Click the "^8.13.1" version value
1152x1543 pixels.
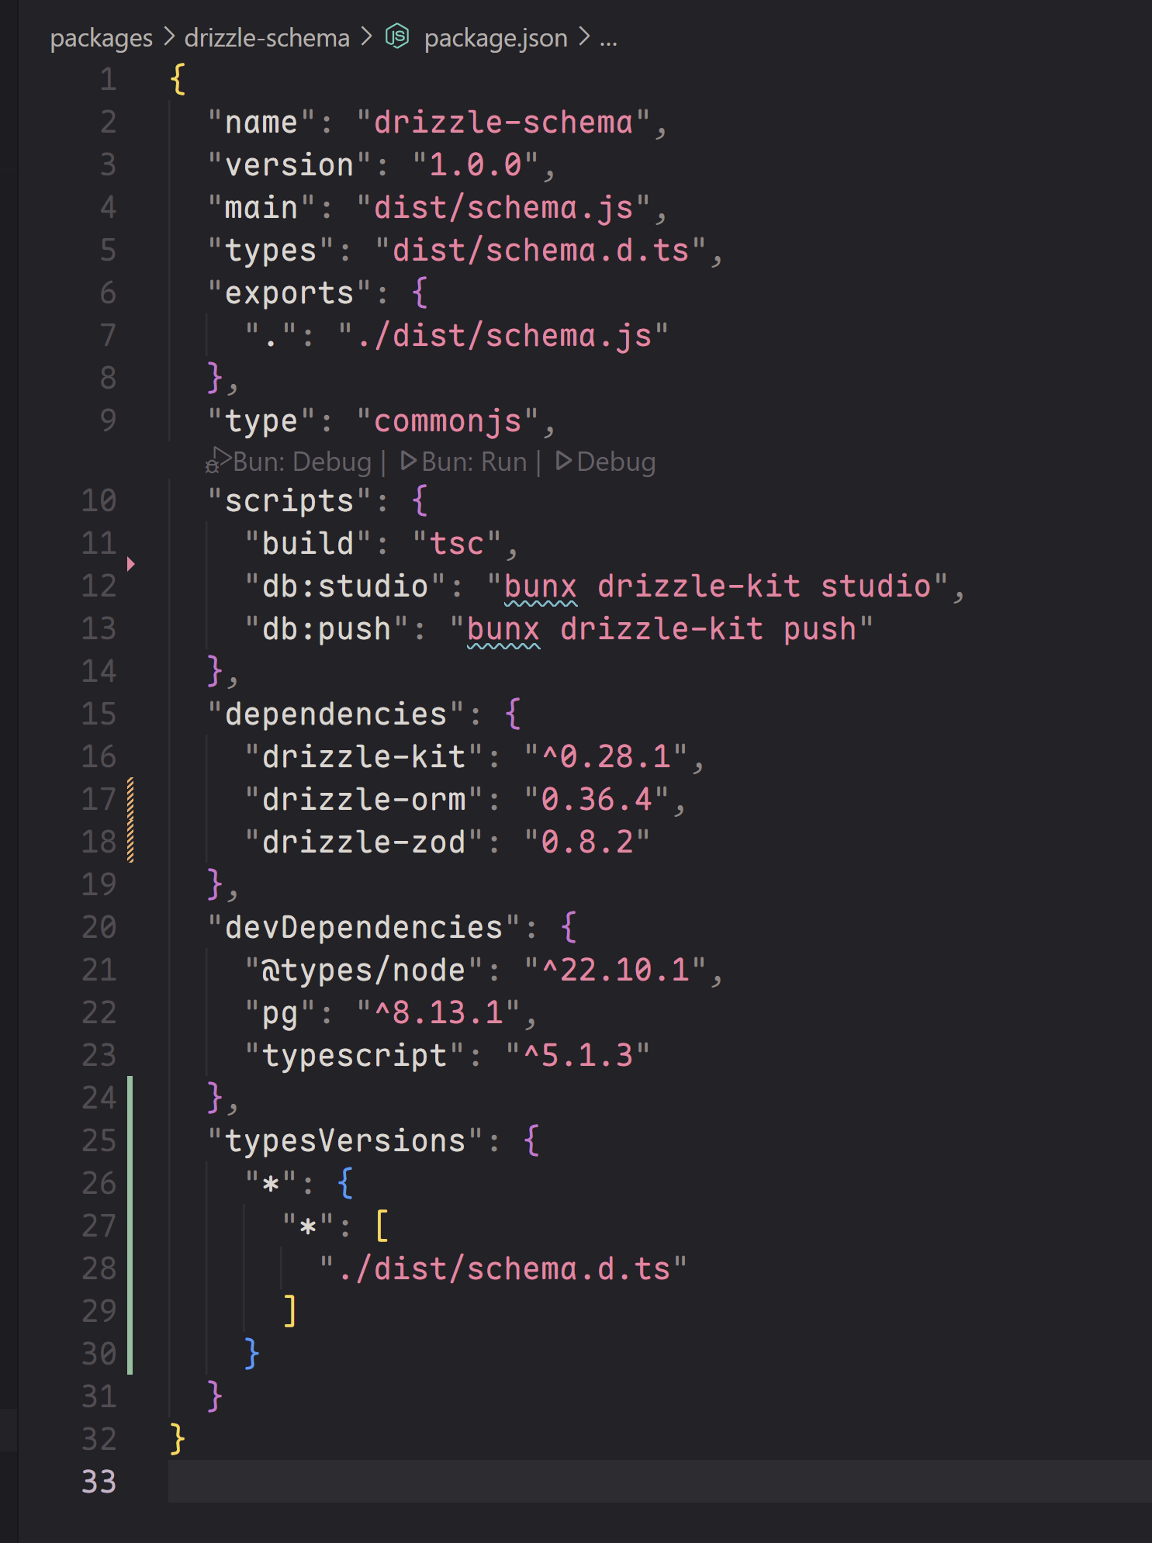438,1013
